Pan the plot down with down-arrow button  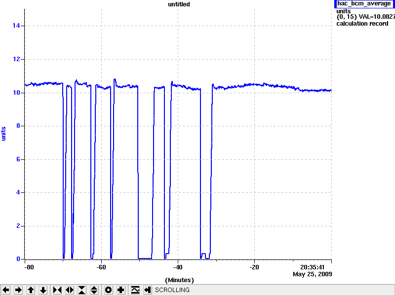[x=43, y=290]
